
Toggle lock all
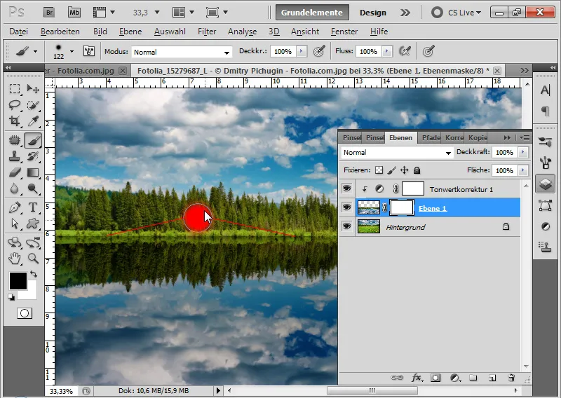coord(417,170)
